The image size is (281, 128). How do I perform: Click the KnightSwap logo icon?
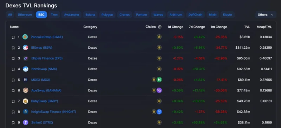coord(26,112)
